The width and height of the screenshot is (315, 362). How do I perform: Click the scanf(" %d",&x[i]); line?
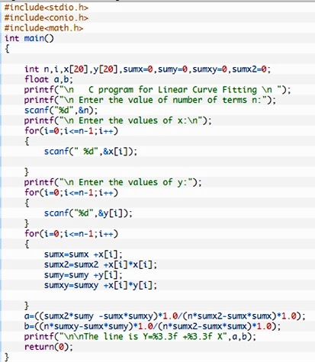[x=91, y=152]
